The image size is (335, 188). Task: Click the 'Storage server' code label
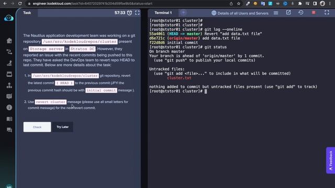(x=47, y=49)
